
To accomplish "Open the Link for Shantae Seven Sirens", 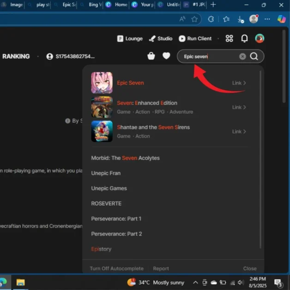I will (x=239, y=132).
